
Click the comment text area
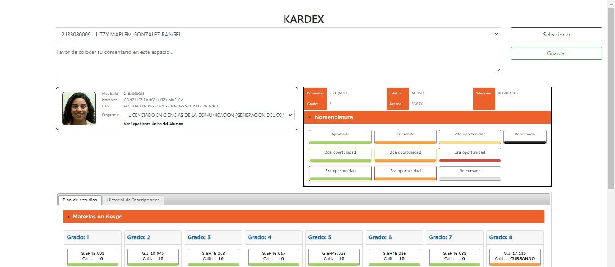click(278, 59)
